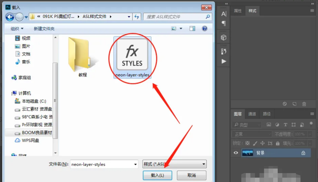This screenshot has height=182, width=318.
Task: Click the 载入(L) button
Action: (x=157, y=175)
